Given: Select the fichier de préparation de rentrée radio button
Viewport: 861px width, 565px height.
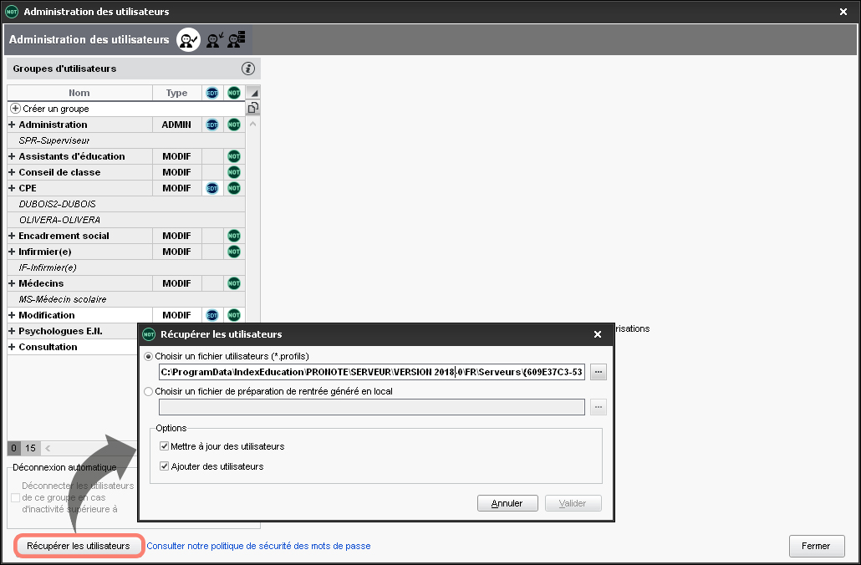Looking at the screenshot, I should tap(148, 391).
